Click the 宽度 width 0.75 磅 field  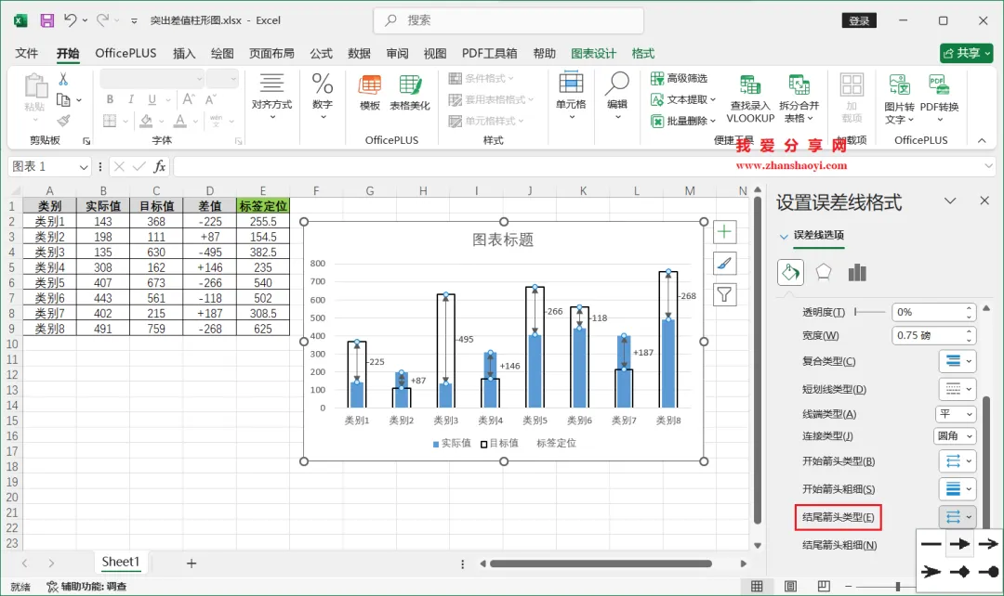point(933,336)
